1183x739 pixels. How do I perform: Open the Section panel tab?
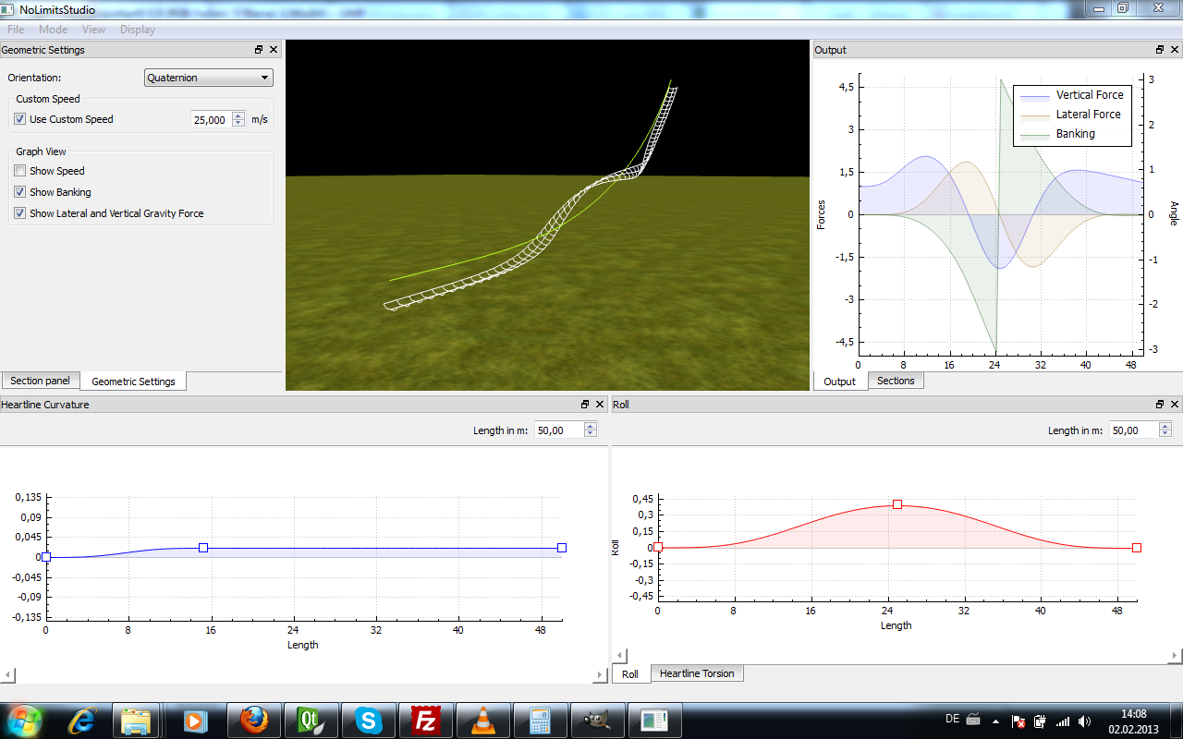point(40,381)
